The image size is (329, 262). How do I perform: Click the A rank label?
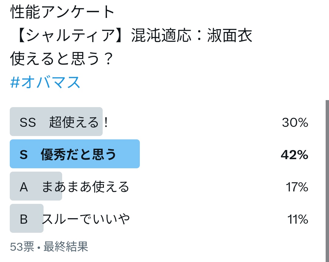(x=24, y=187)
